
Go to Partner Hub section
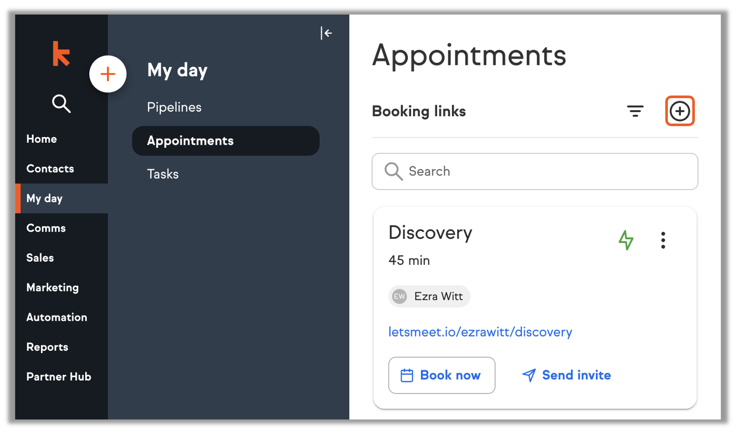(x=59, y=377)
